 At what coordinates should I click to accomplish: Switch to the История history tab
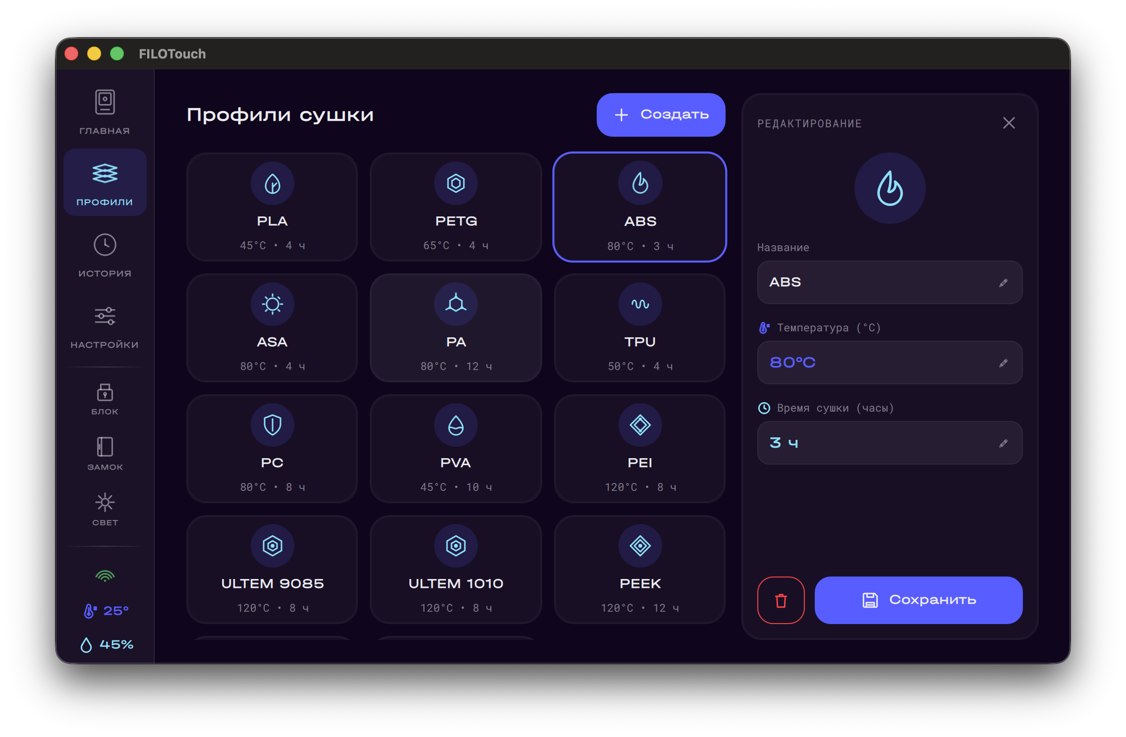tap(105, 255)
